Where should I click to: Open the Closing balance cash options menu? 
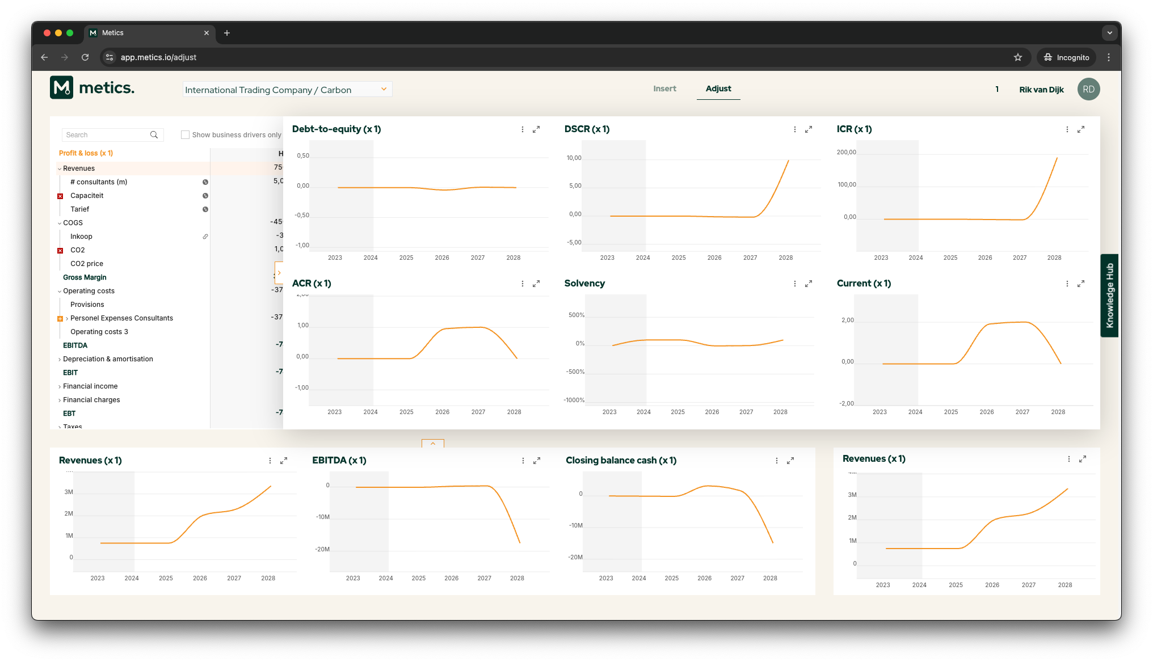click(x=776, y=461)
